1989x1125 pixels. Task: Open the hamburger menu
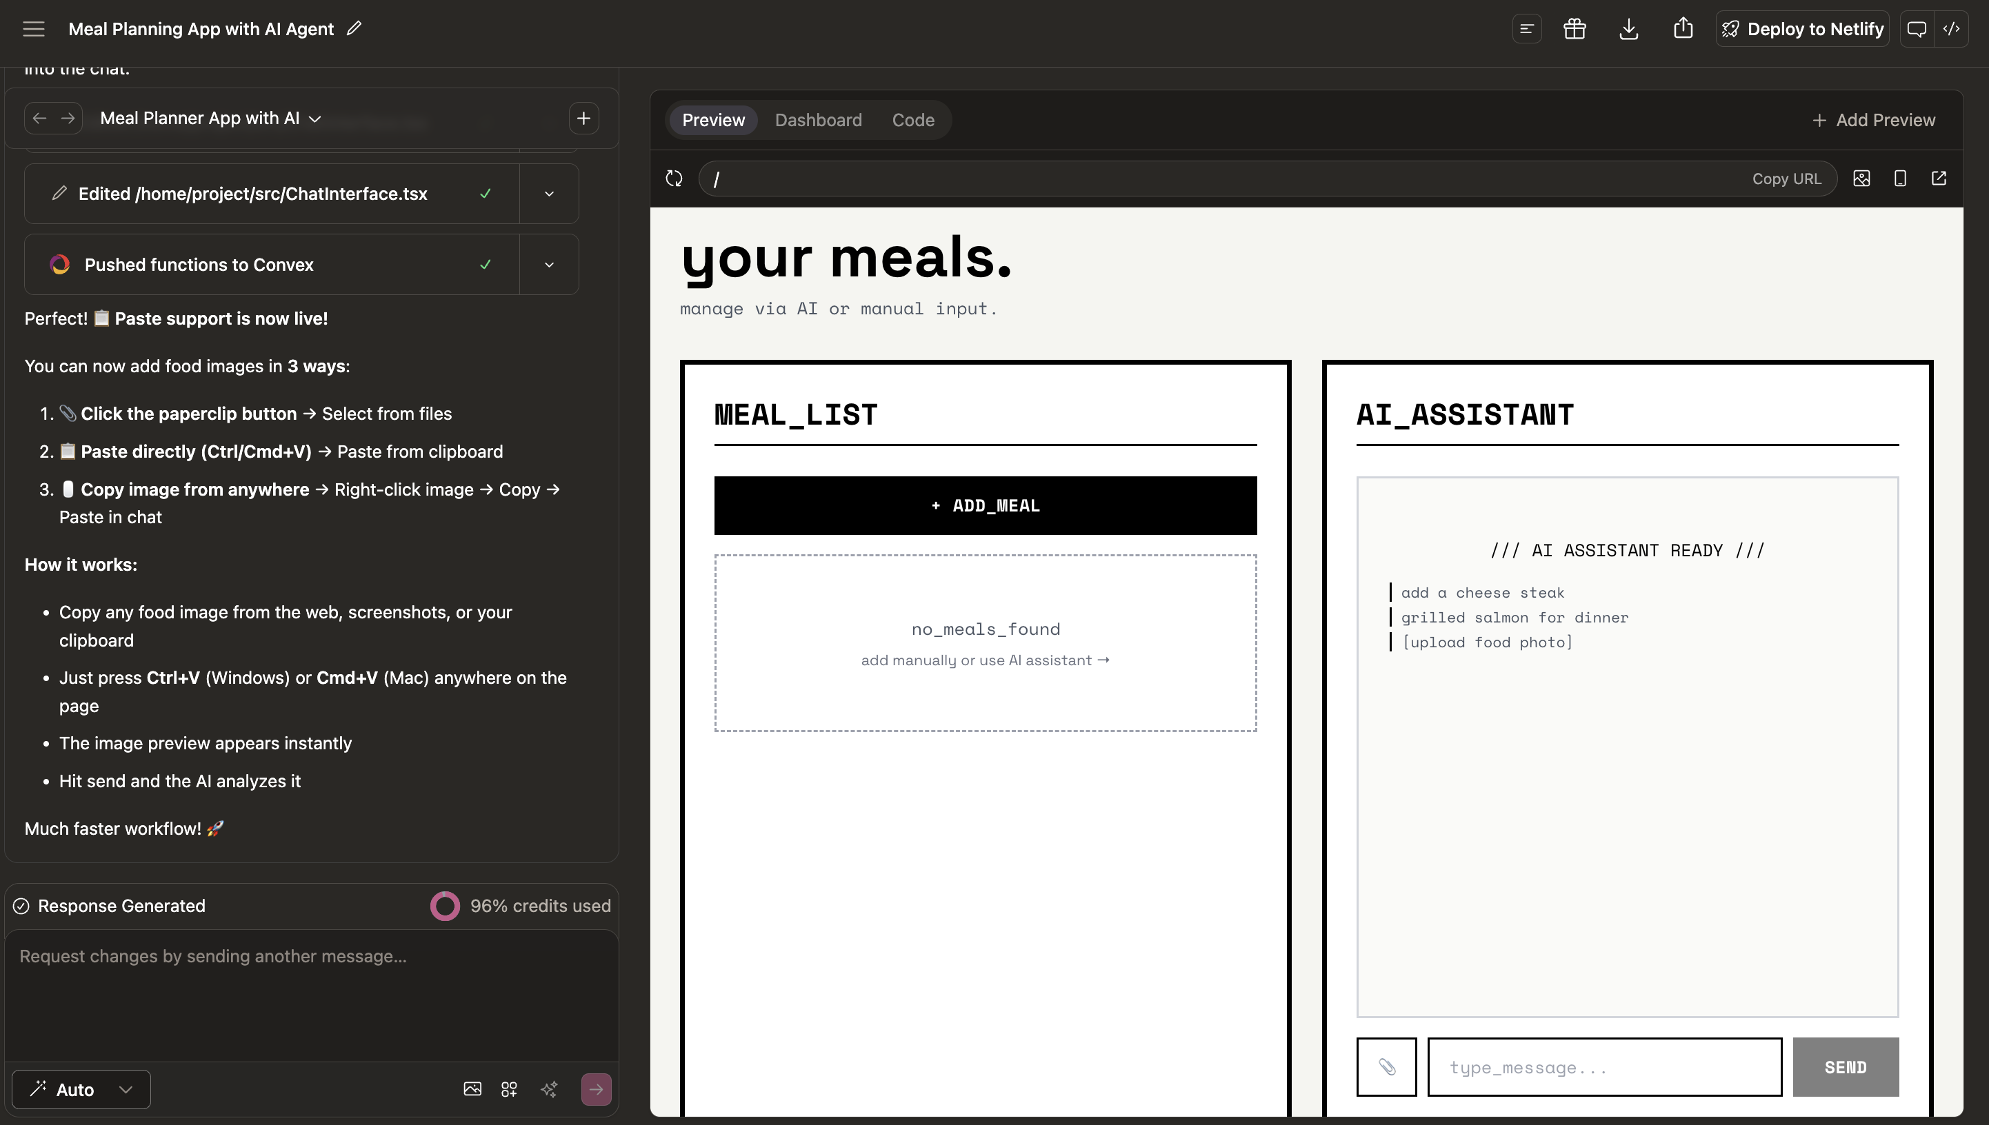click(33, 30)
